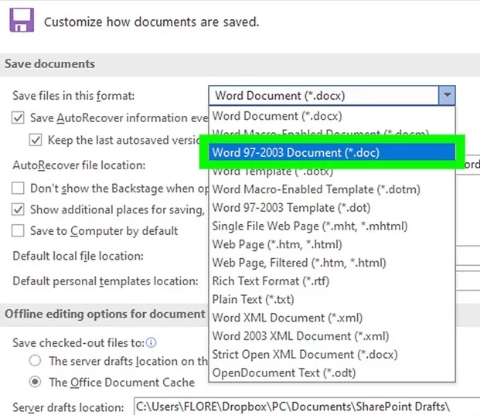Screen dimensions: 480x415
Task: Select Single File Web Page (*.mht, *.mhtml)
Action: point(332,226)
